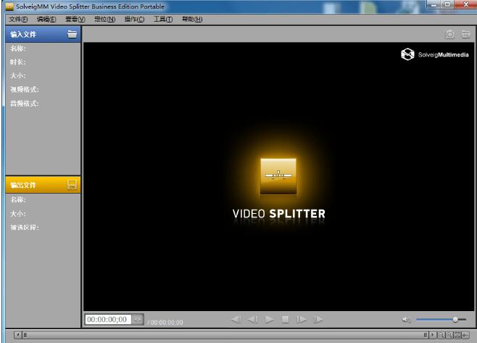Click the 音频格式 label in input panel
This screenshot has width=477, height=343.
[25, 104]
